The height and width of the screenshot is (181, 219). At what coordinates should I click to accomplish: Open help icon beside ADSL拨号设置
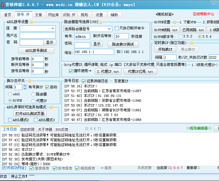[31, 22]
